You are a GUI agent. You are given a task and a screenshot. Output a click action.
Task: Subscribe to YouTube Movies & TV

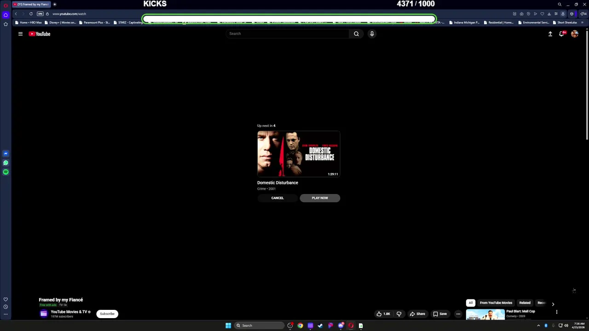(107, 314)
